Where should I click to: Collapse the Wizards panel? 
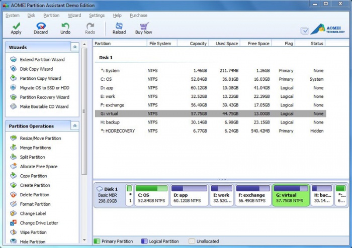pos(75,47)
